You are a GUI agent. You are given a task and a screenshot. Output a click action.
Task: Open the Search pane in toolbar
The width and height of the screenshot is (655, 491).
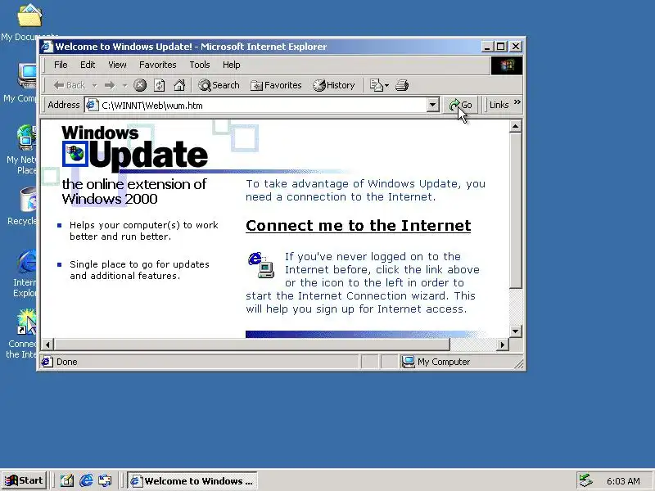219,85
